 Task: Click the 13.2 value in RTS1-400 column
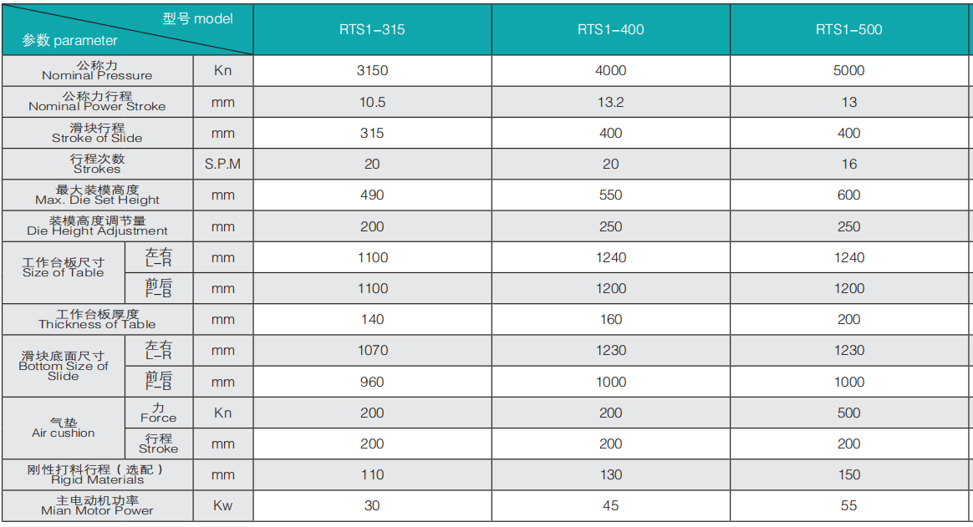tap(610, 102)
